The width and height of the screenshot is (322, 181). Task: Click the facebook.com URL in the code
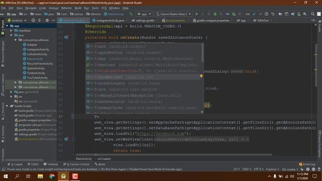click(x=160, y=133)
